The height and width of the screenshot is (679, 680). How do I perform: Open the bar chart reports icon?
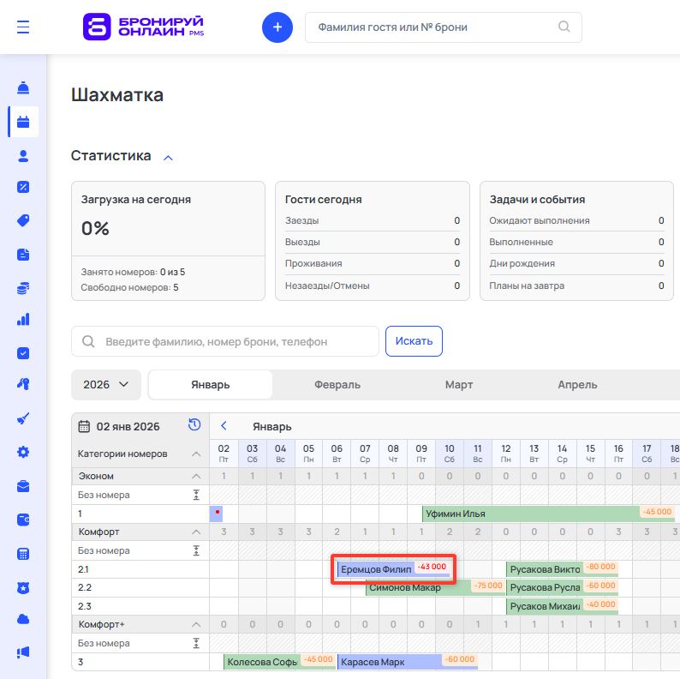click(x=23, y=320)
